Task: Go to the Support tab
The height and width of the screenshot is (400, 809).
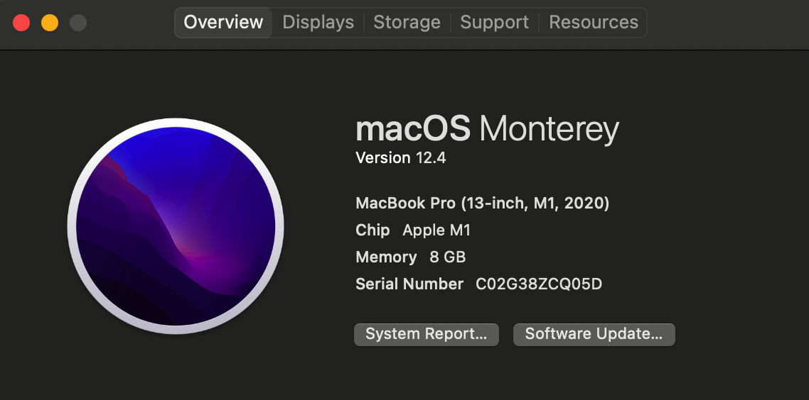Action: tap(494, 23)
